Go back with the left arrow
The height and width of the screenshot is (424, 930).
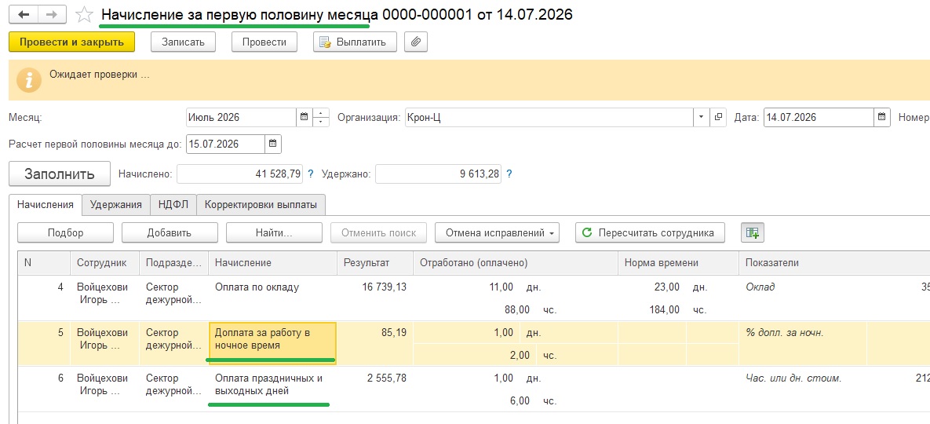(24, 15)
